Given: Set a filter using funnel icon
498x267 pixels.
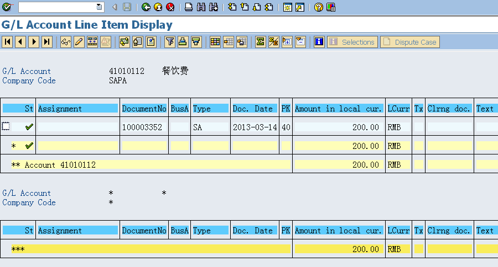Looking at the screenshot, I should [x=170, y=42].
